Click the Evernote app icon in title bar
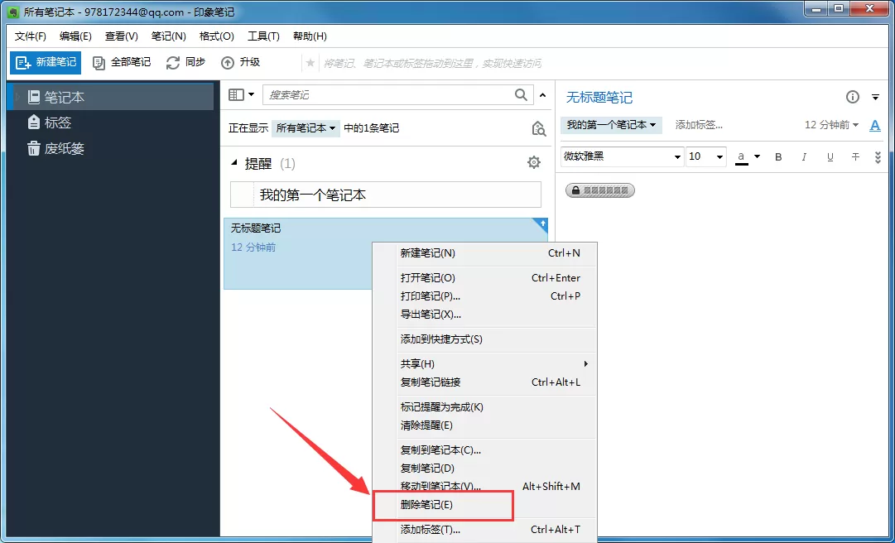The height and width of the screenshot is (543, 895). point(13,12)
